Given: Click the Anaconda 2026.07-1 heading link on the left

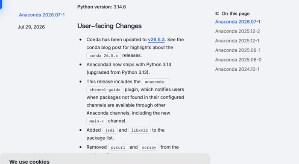Looking at the screenshot, I should (x=42, y=15).
